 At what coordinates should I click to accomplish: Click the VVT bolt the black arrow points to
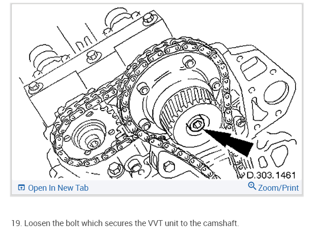196,125
